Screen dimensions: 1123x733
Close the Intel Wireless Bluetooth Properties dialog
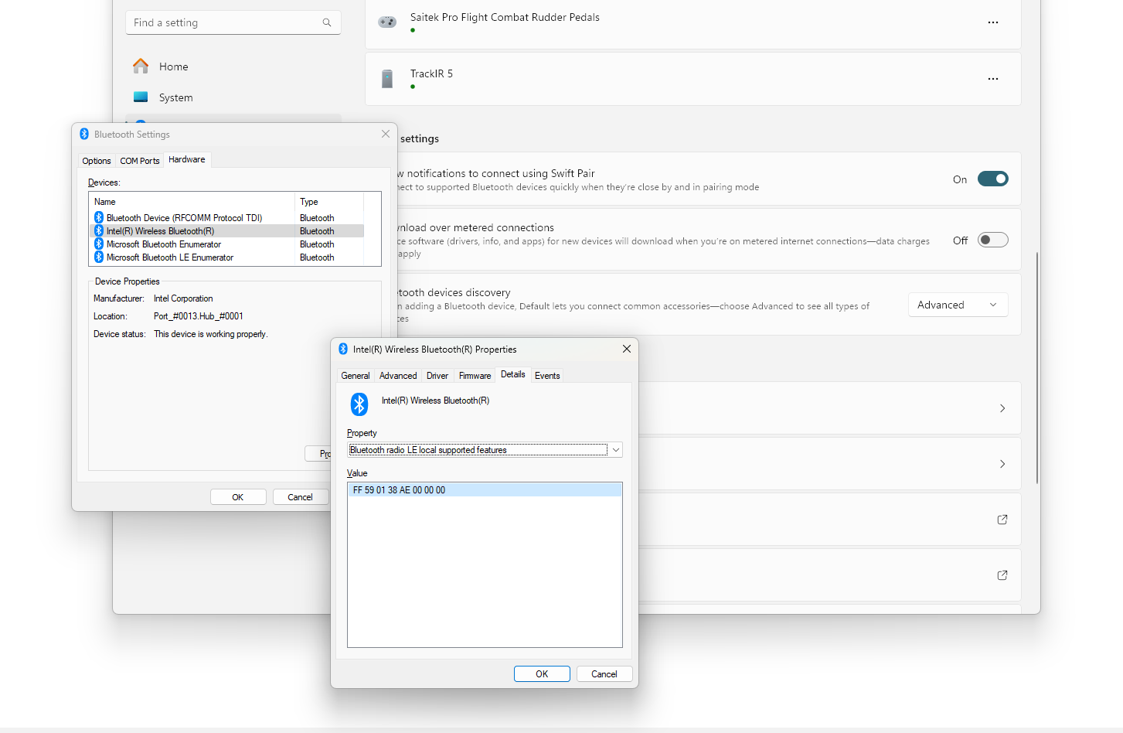627,349
